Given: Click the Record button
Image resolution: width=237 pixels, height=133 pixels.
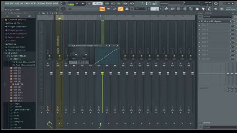Looking at the screenshot, I should click(x=89, y=3).
